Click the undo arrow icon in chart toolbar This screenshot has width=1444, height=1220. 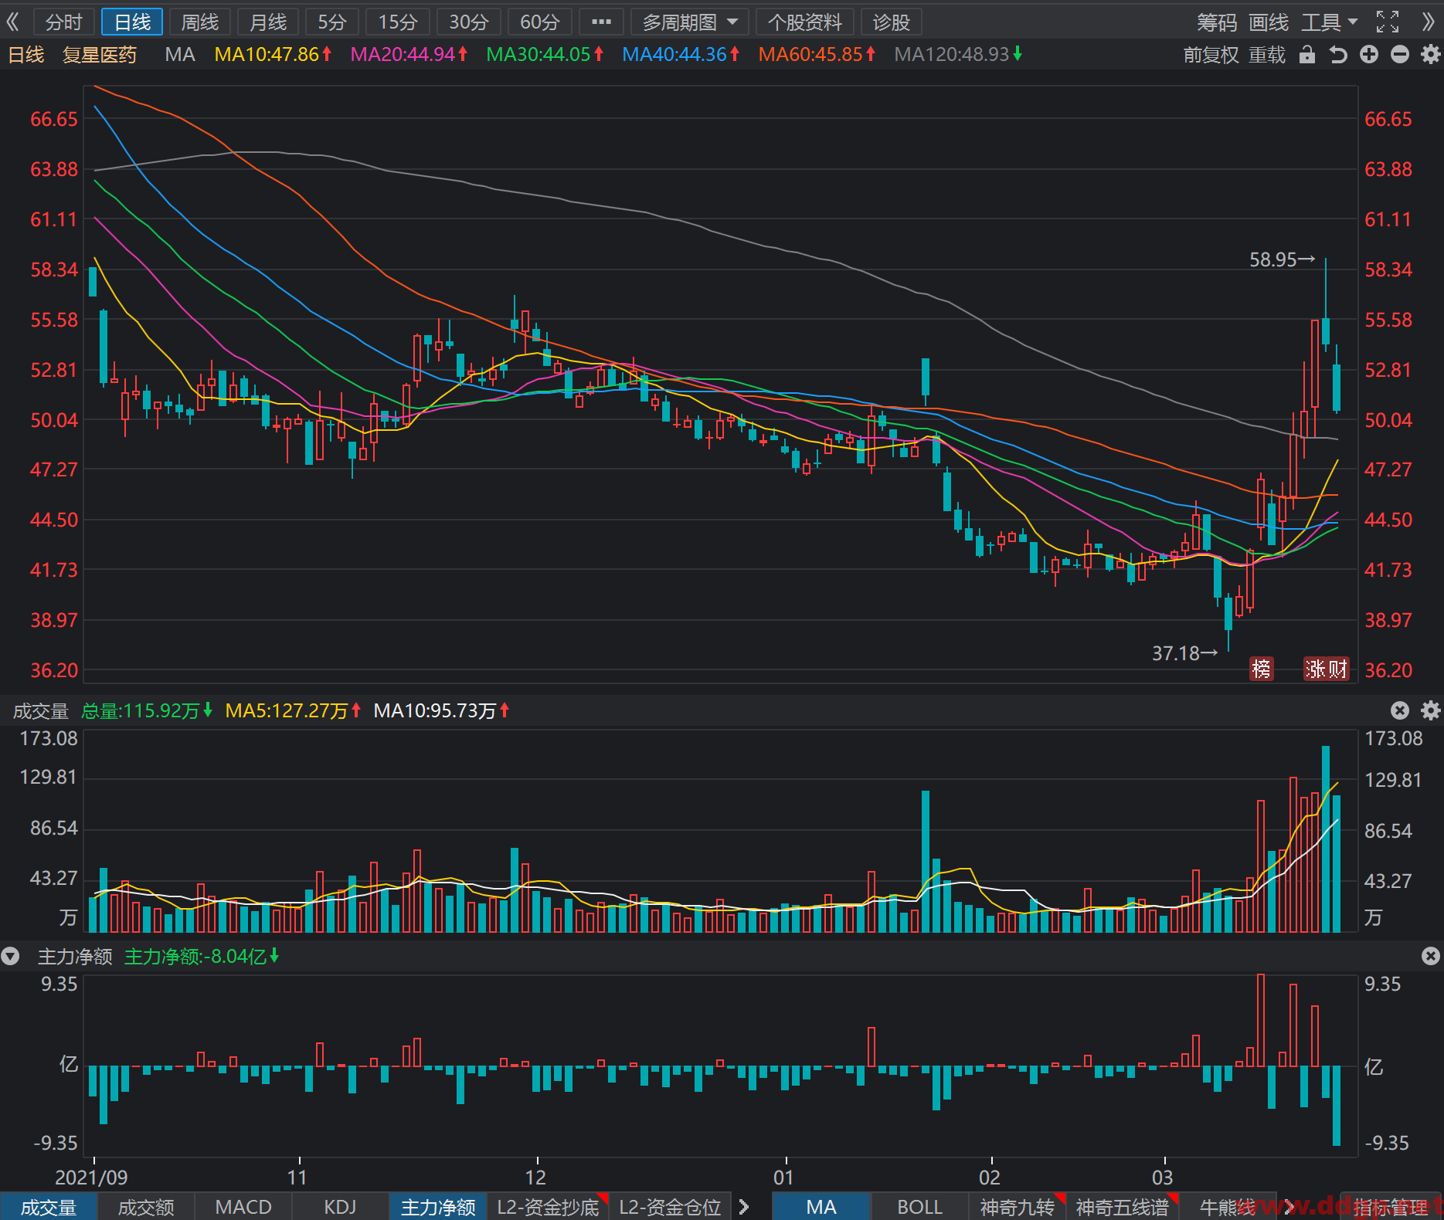1338,54
